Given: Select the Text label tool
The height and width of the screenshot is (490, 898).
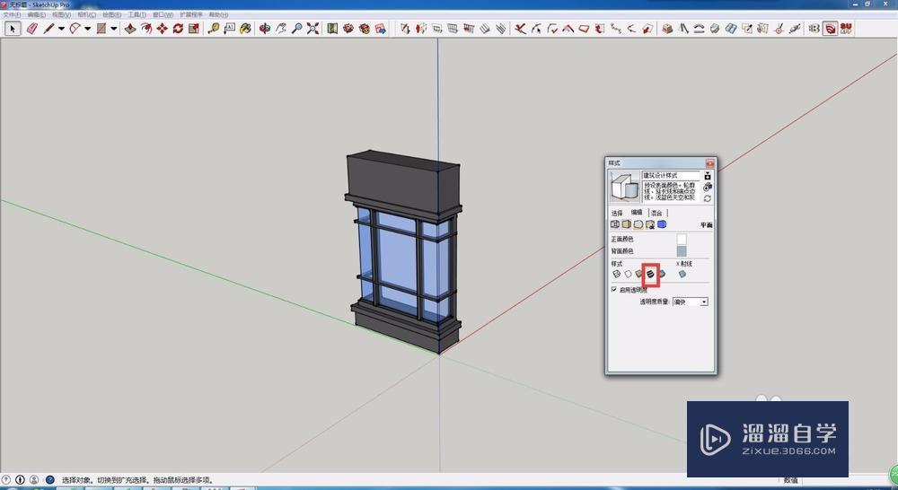Looking at the screenshot, I should pos(229,28).
